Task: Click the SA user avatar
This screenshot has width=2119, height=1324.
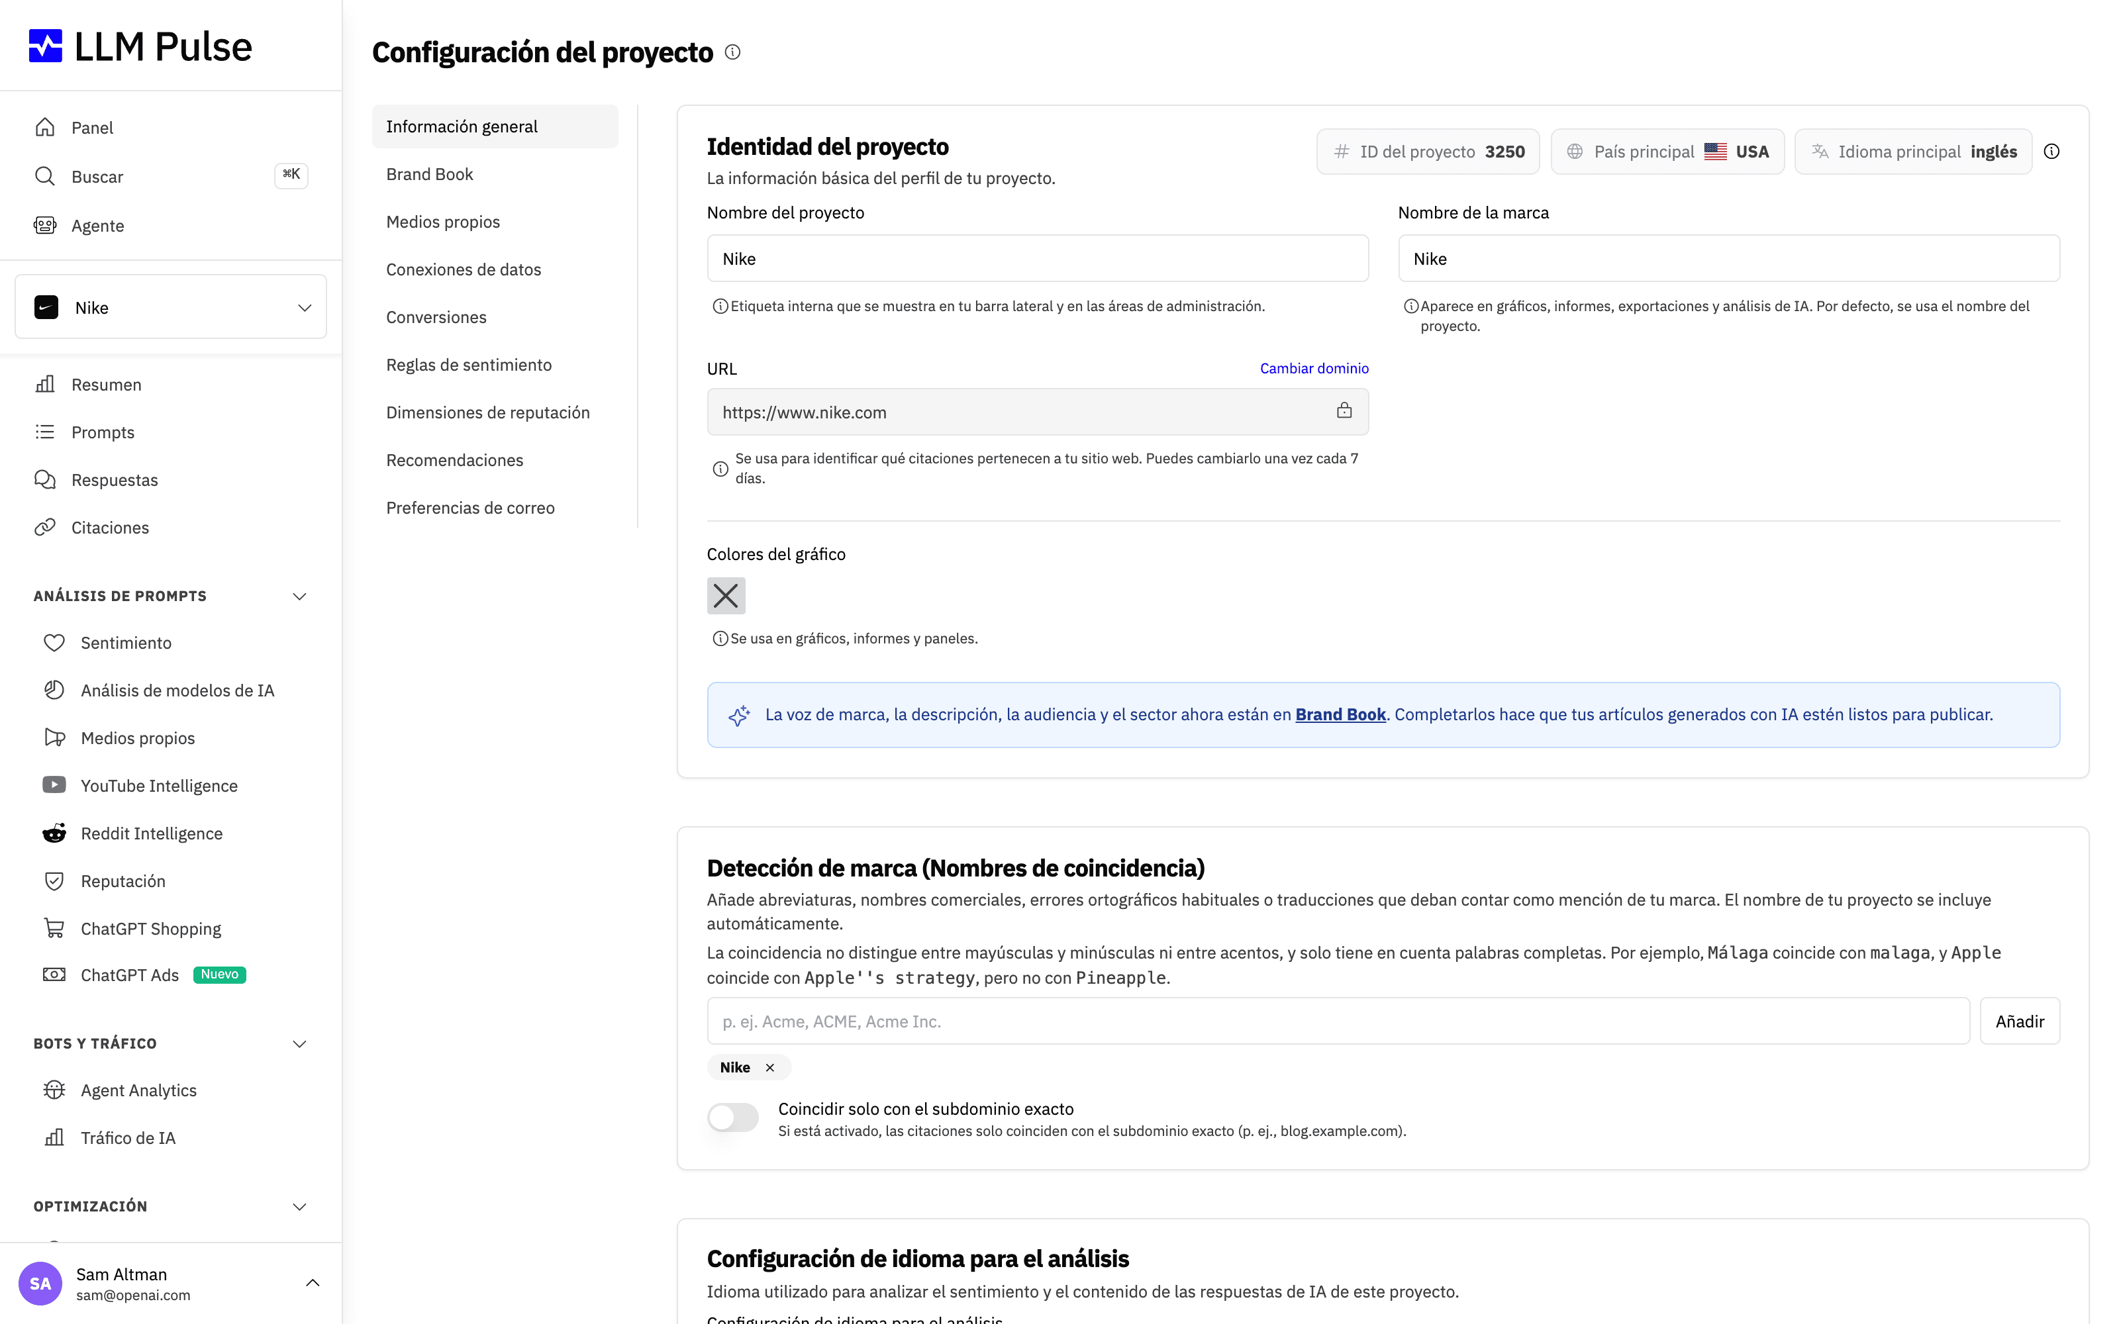Action: coord(40,1284)
